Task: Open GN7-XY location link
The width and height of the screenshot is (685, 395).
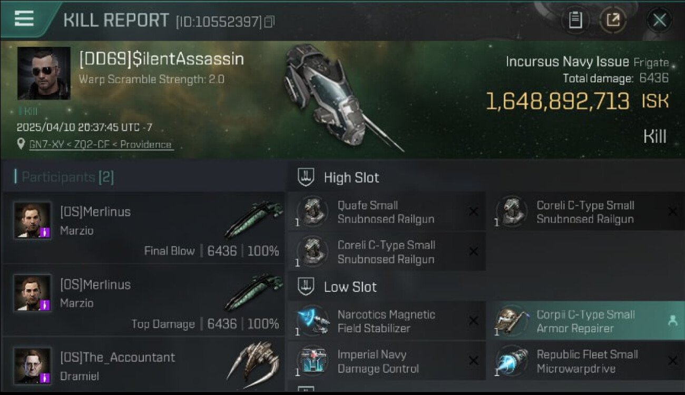Action: tap(101, 144)
